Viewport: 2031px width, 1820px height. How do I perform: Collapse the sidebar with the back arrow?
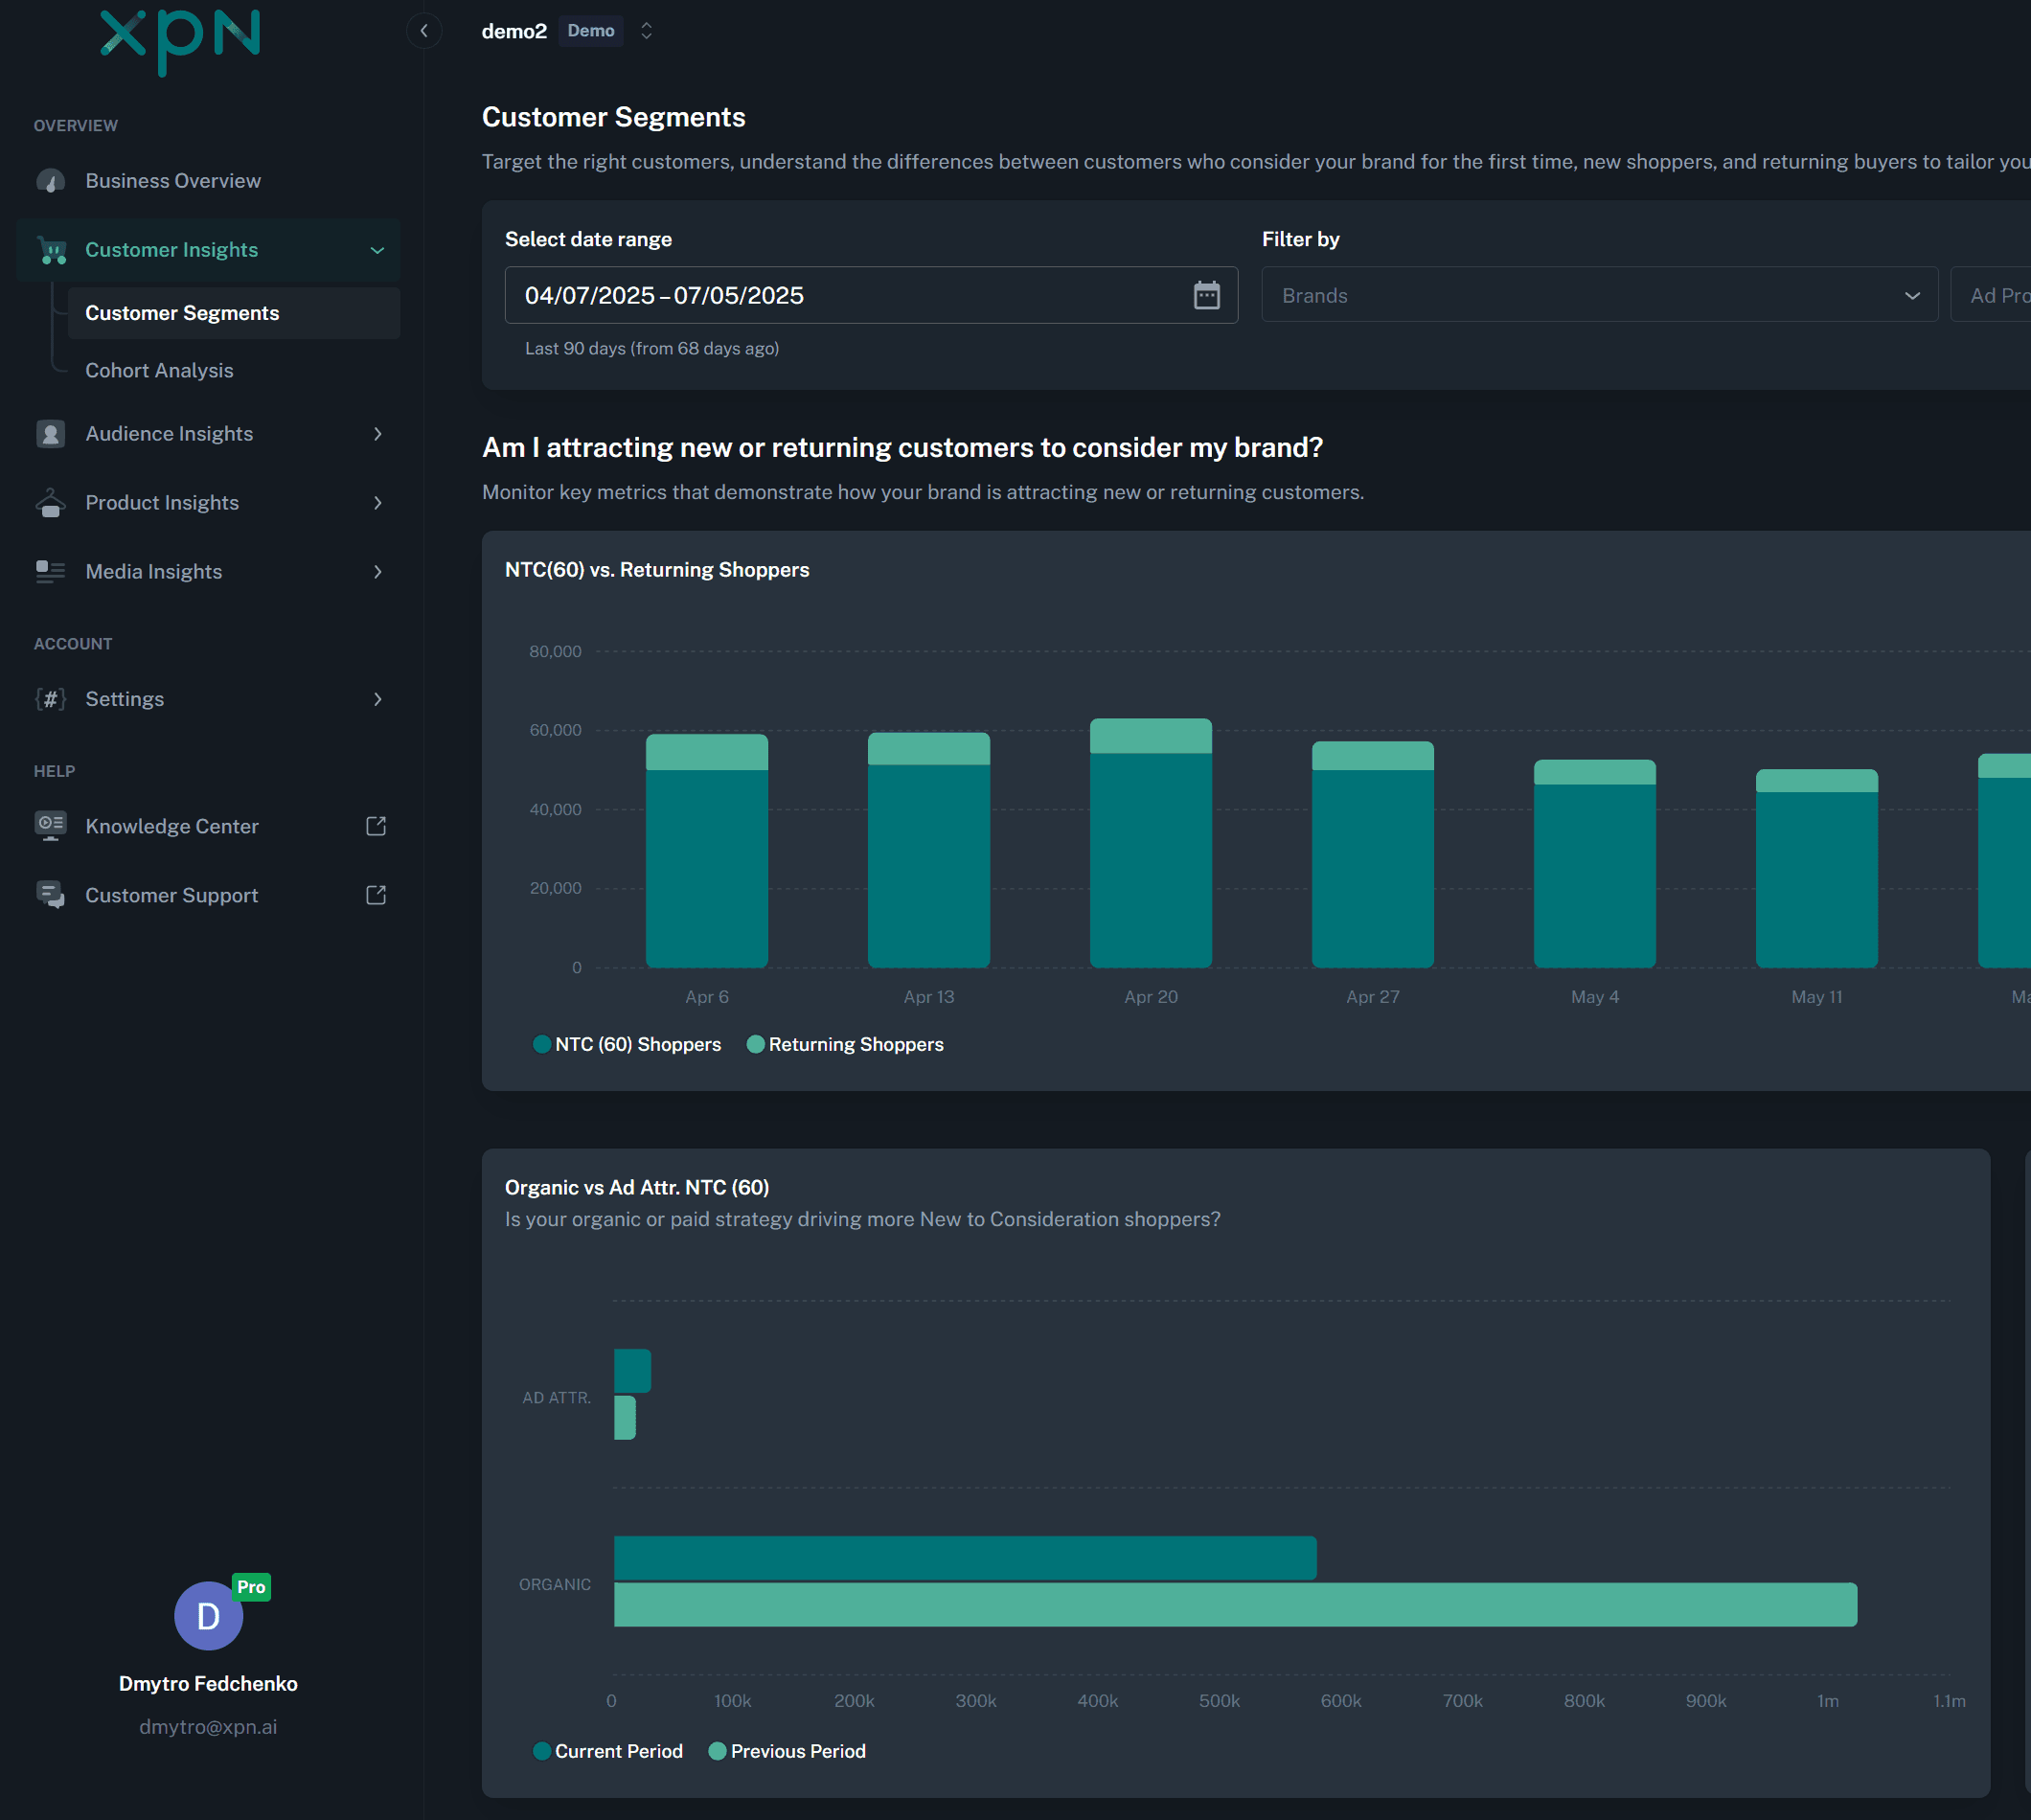point(424,30)
